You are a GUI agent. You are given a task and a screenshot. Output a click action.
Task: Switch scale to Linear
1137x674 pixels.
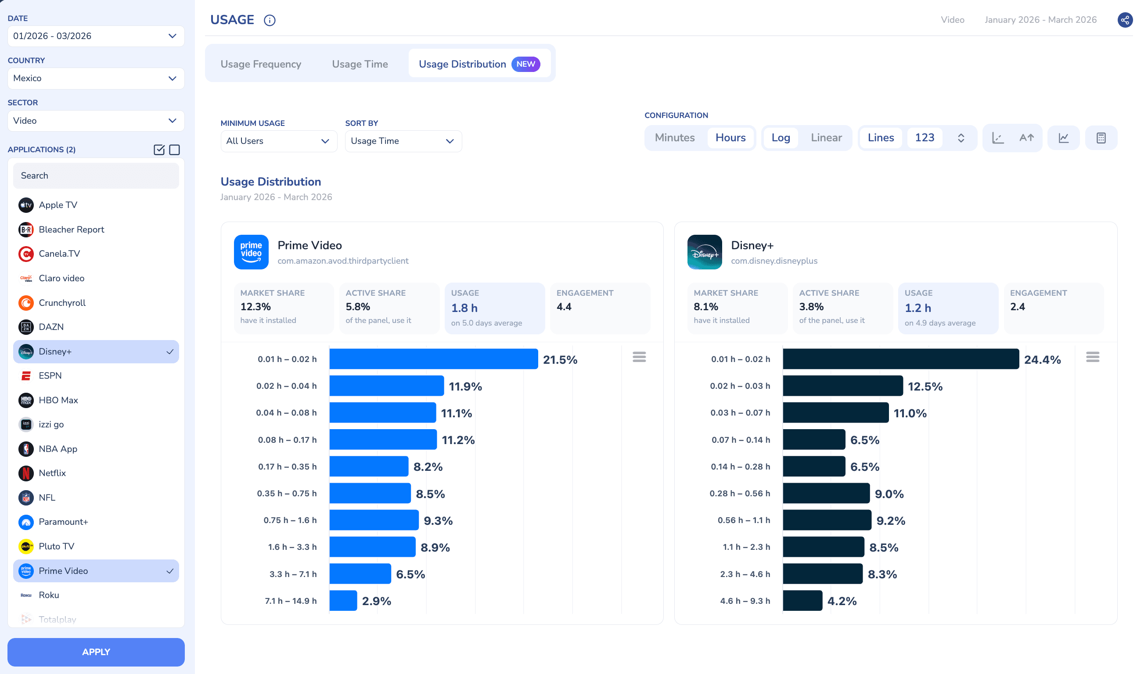[826, 138]
